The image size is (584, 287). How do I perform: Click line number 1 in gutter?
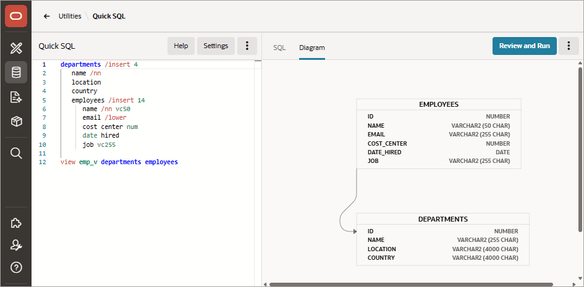click(44, 64)
